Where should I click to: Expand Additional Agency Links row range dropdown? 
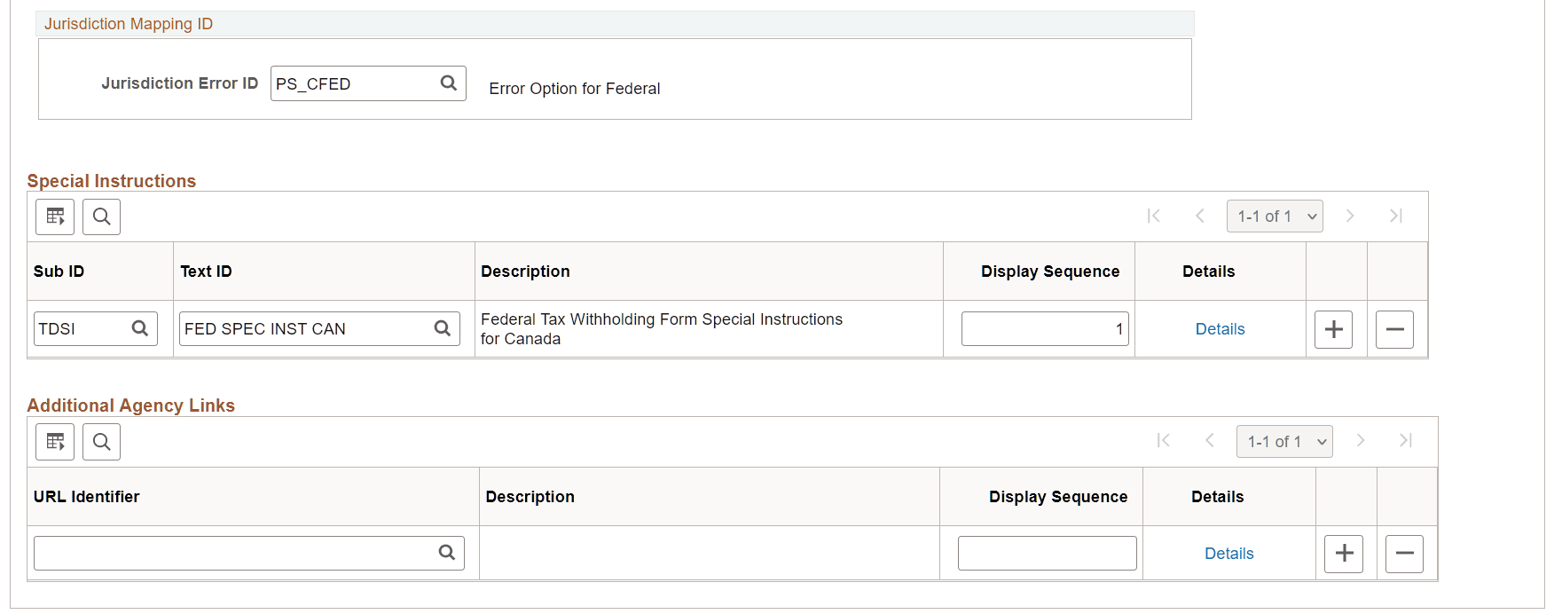point(1284,442)
